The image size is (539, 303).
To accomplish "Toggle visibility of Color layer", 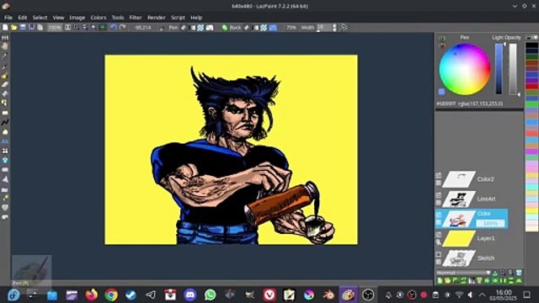I will tap(438, 215).
